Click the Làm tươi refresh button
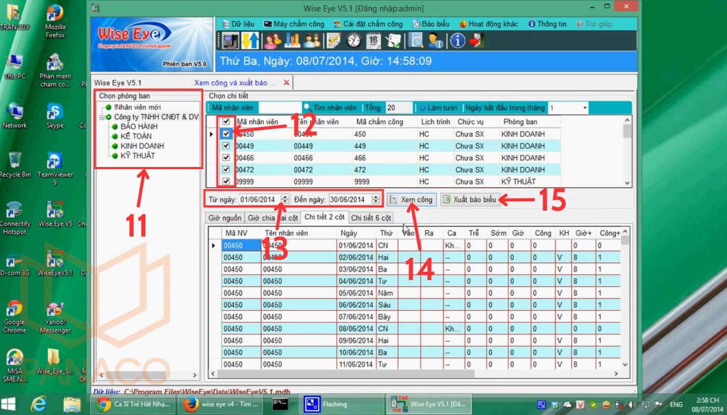The height and width of the screenshot is (415, 727). [438, 108]
